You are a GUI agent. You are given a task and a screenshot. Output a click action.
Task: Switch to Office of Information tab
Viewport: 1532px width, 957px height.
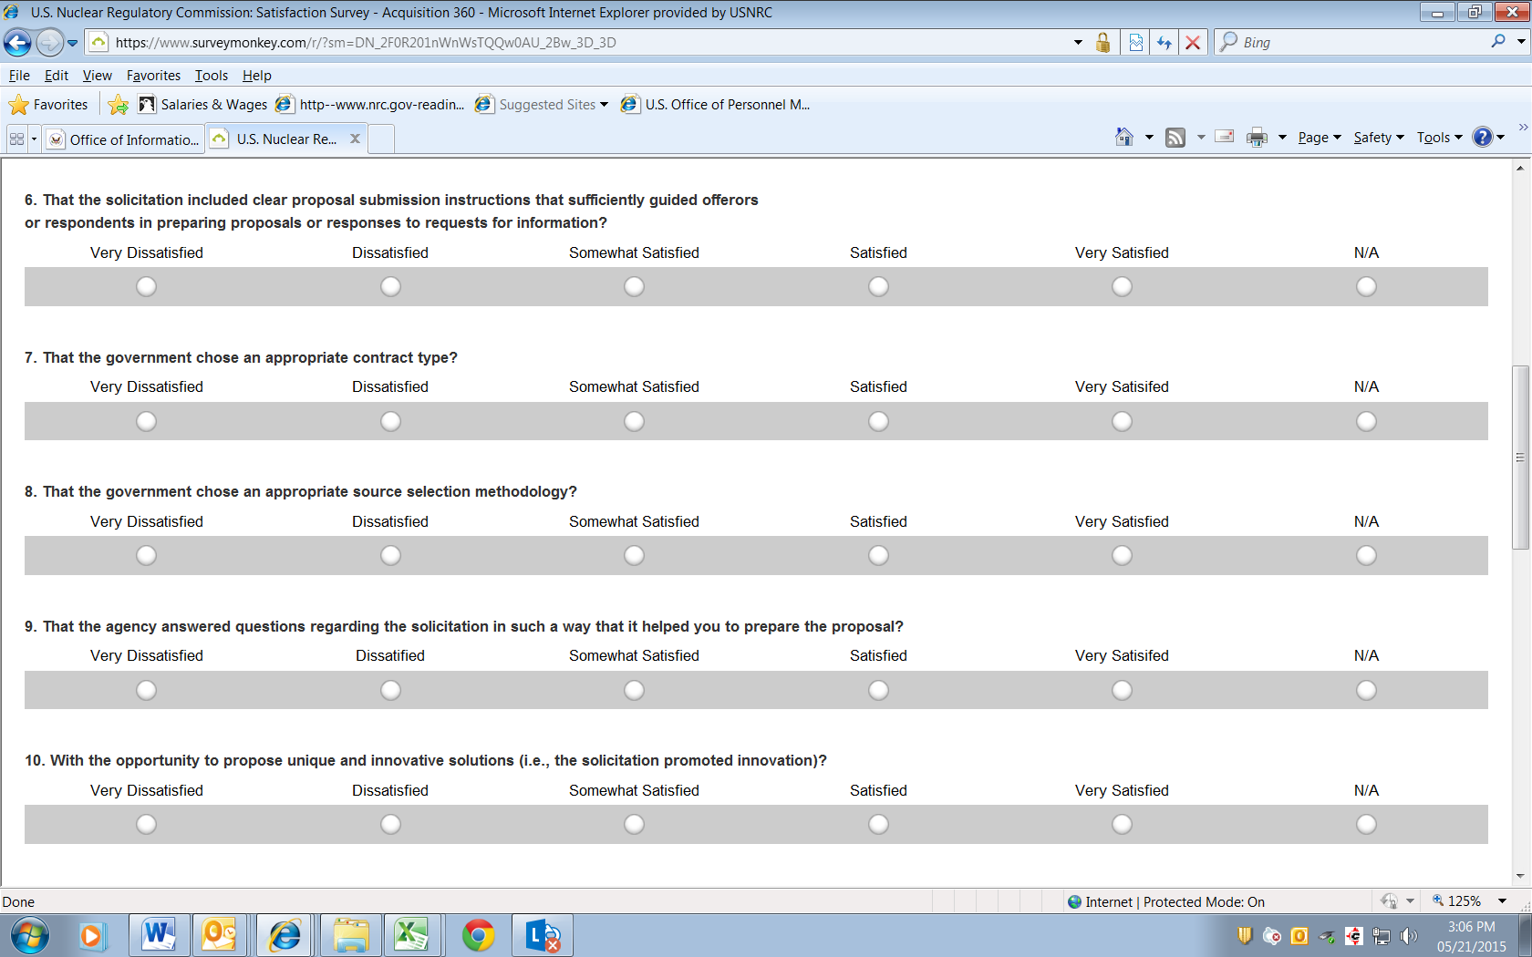coord(125,139)
